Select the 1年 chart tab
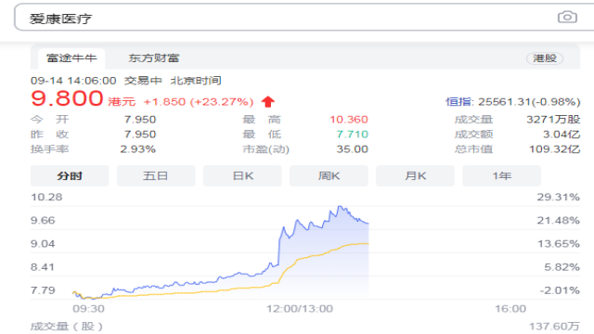The width and height of the screenshot is (594, 334). click(x=501, y=175)
